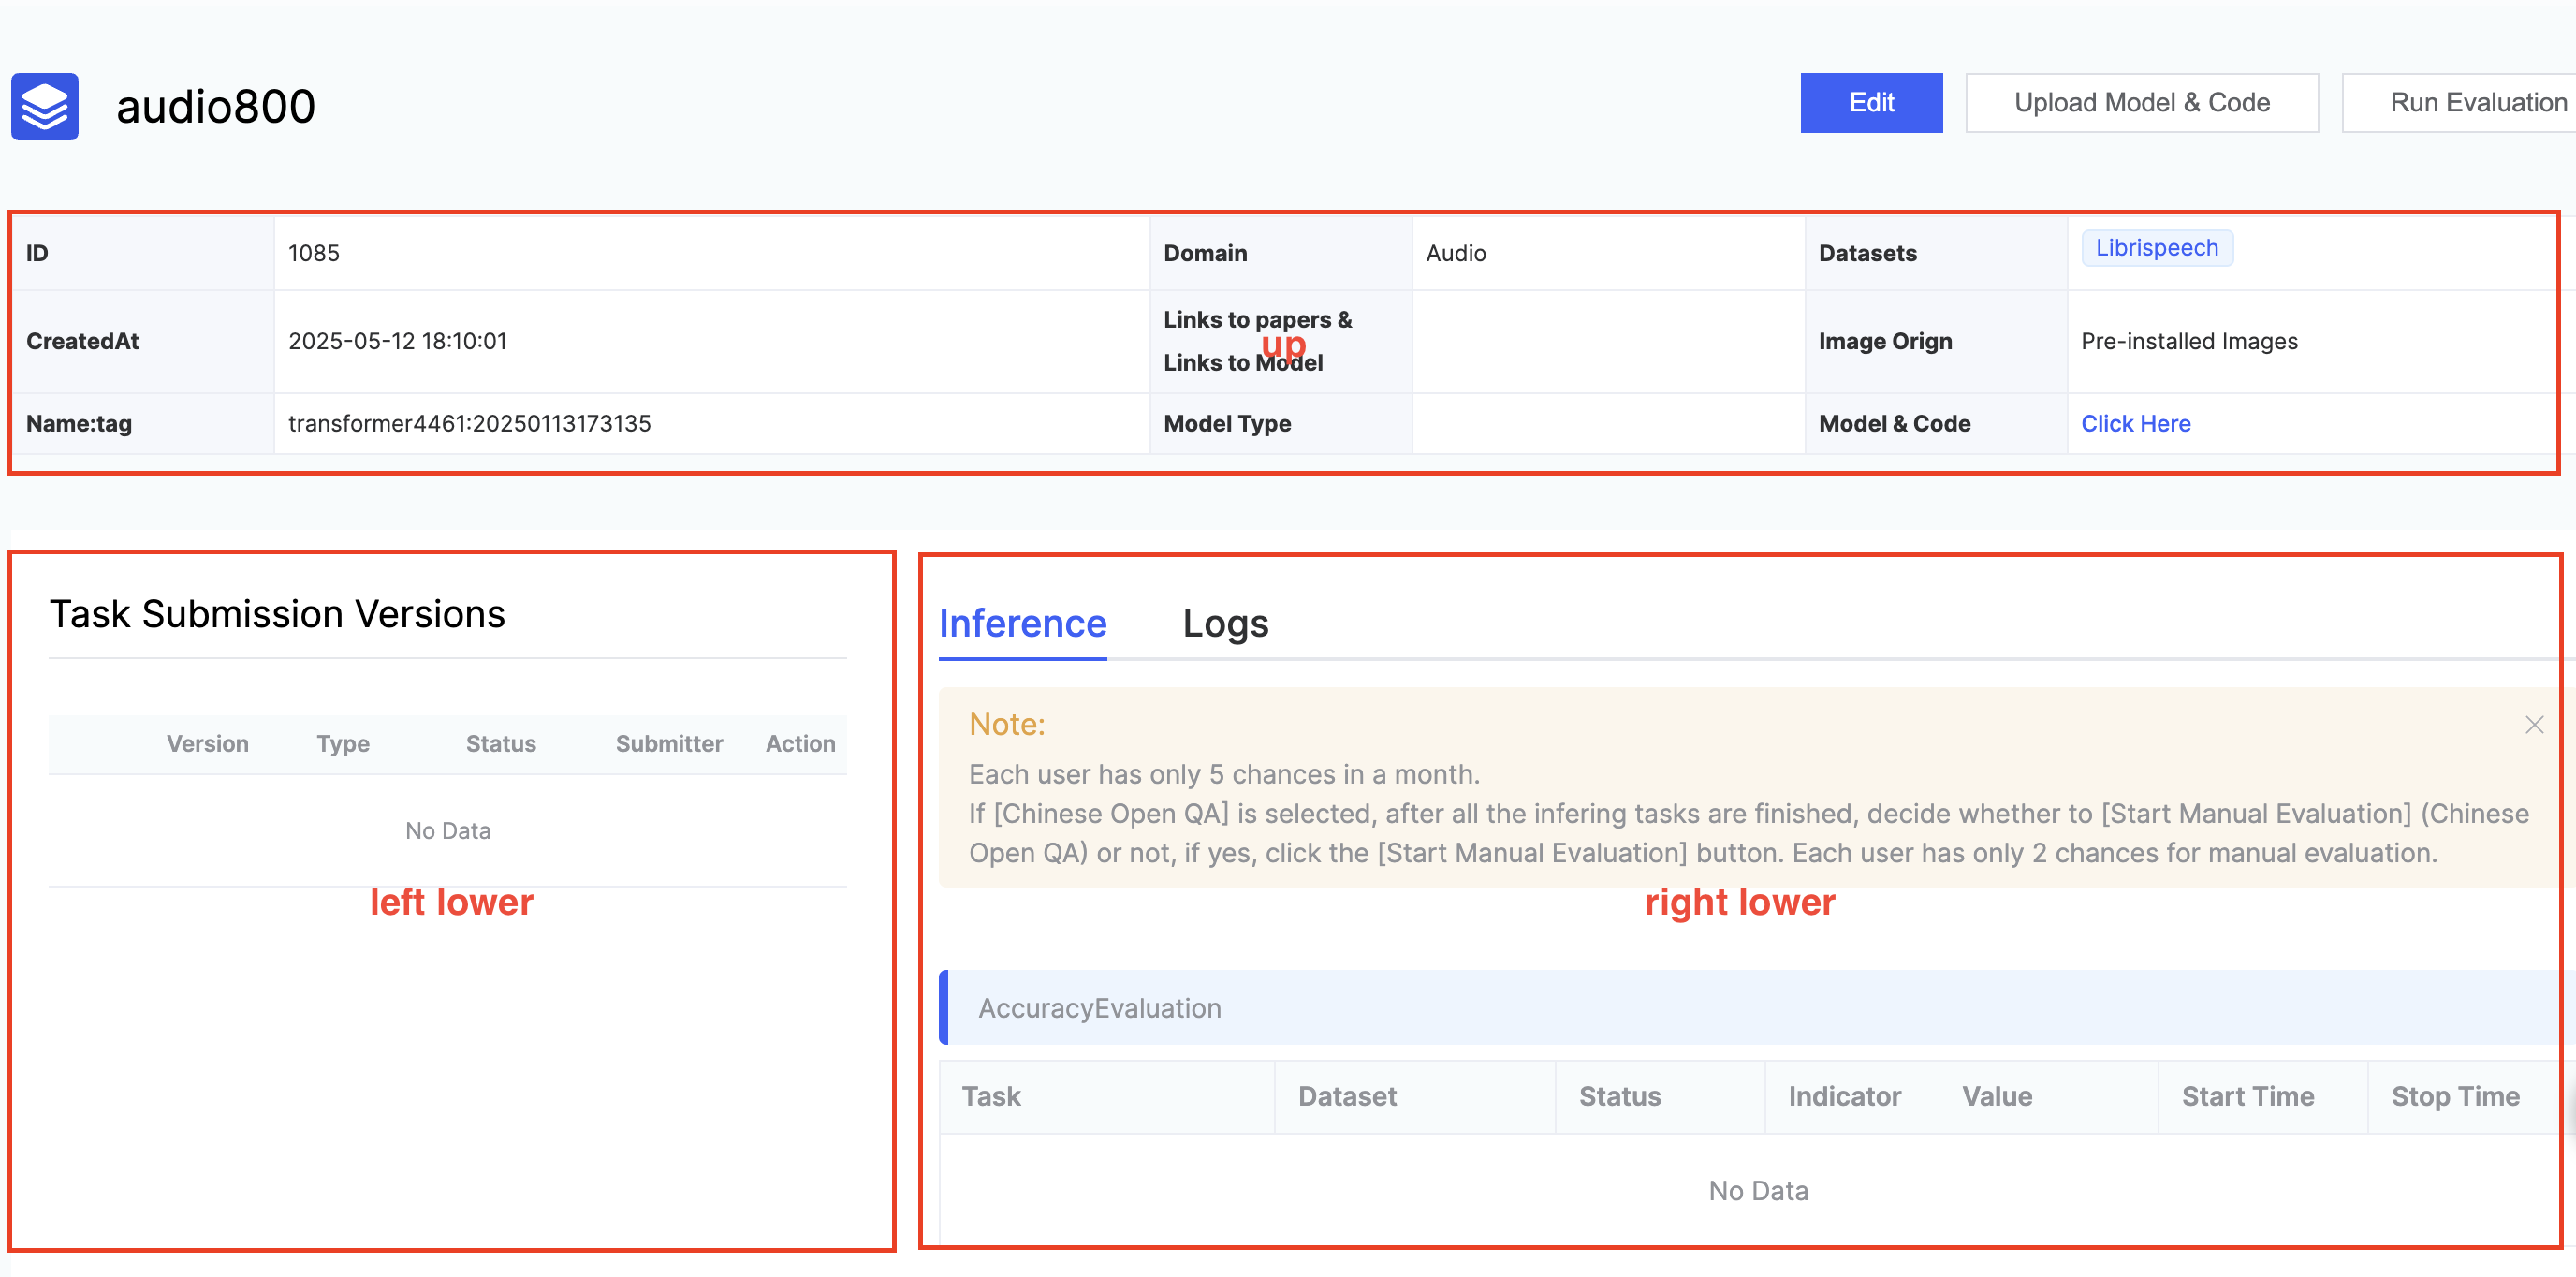Viewport: 2576px width, 1277px height.
Task: Click the Status header in submissions table
Action: (500, 744)
